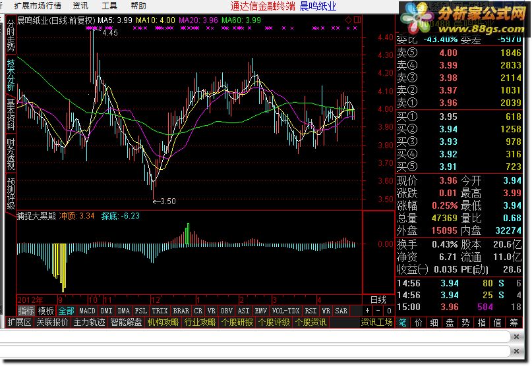Open 个股资讯
532x366 pixels.
[x=310, y=323]
